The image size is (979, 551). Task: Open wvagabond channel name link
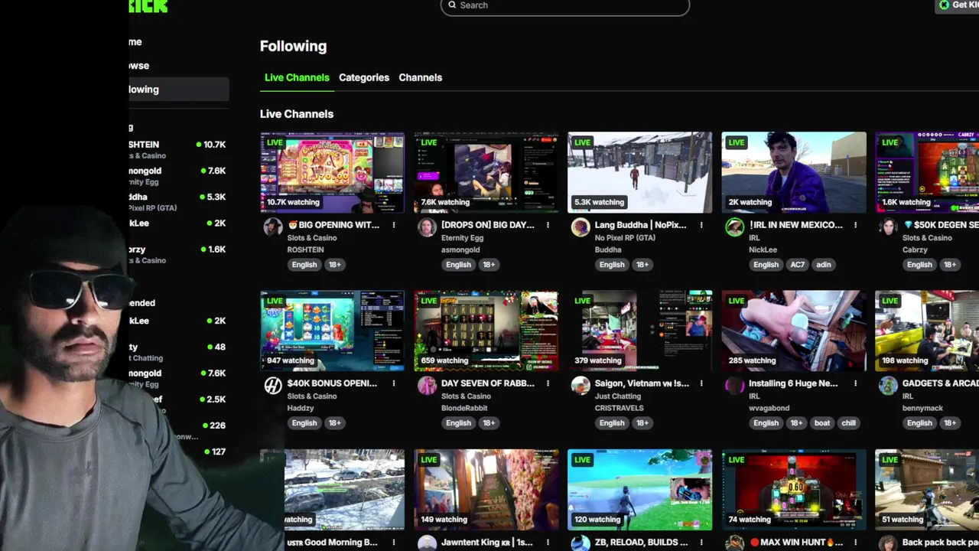pos(768,408)
